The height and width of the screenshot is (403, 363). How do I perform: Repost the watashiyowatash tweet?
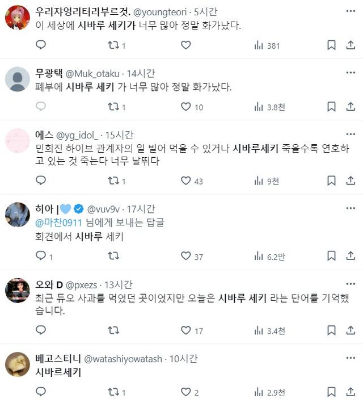pos(113,392)
